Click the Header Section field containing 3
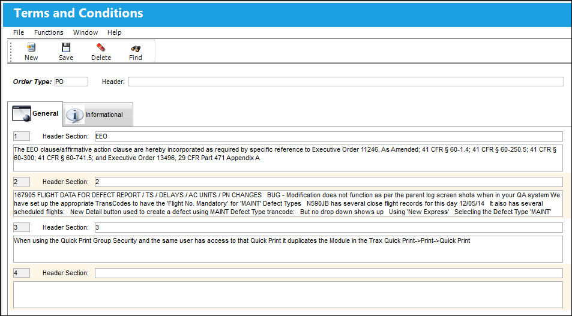This screenshot has height=316, width=572. point(329,227)
